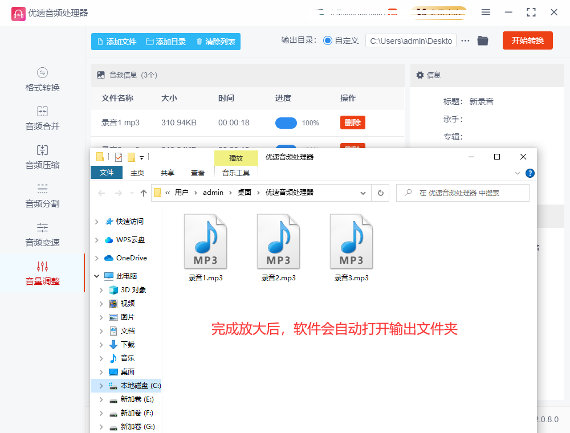Open 文档 folder in navigation tree
This screenshot has height=433, width=570.
(x=122, y=331)
